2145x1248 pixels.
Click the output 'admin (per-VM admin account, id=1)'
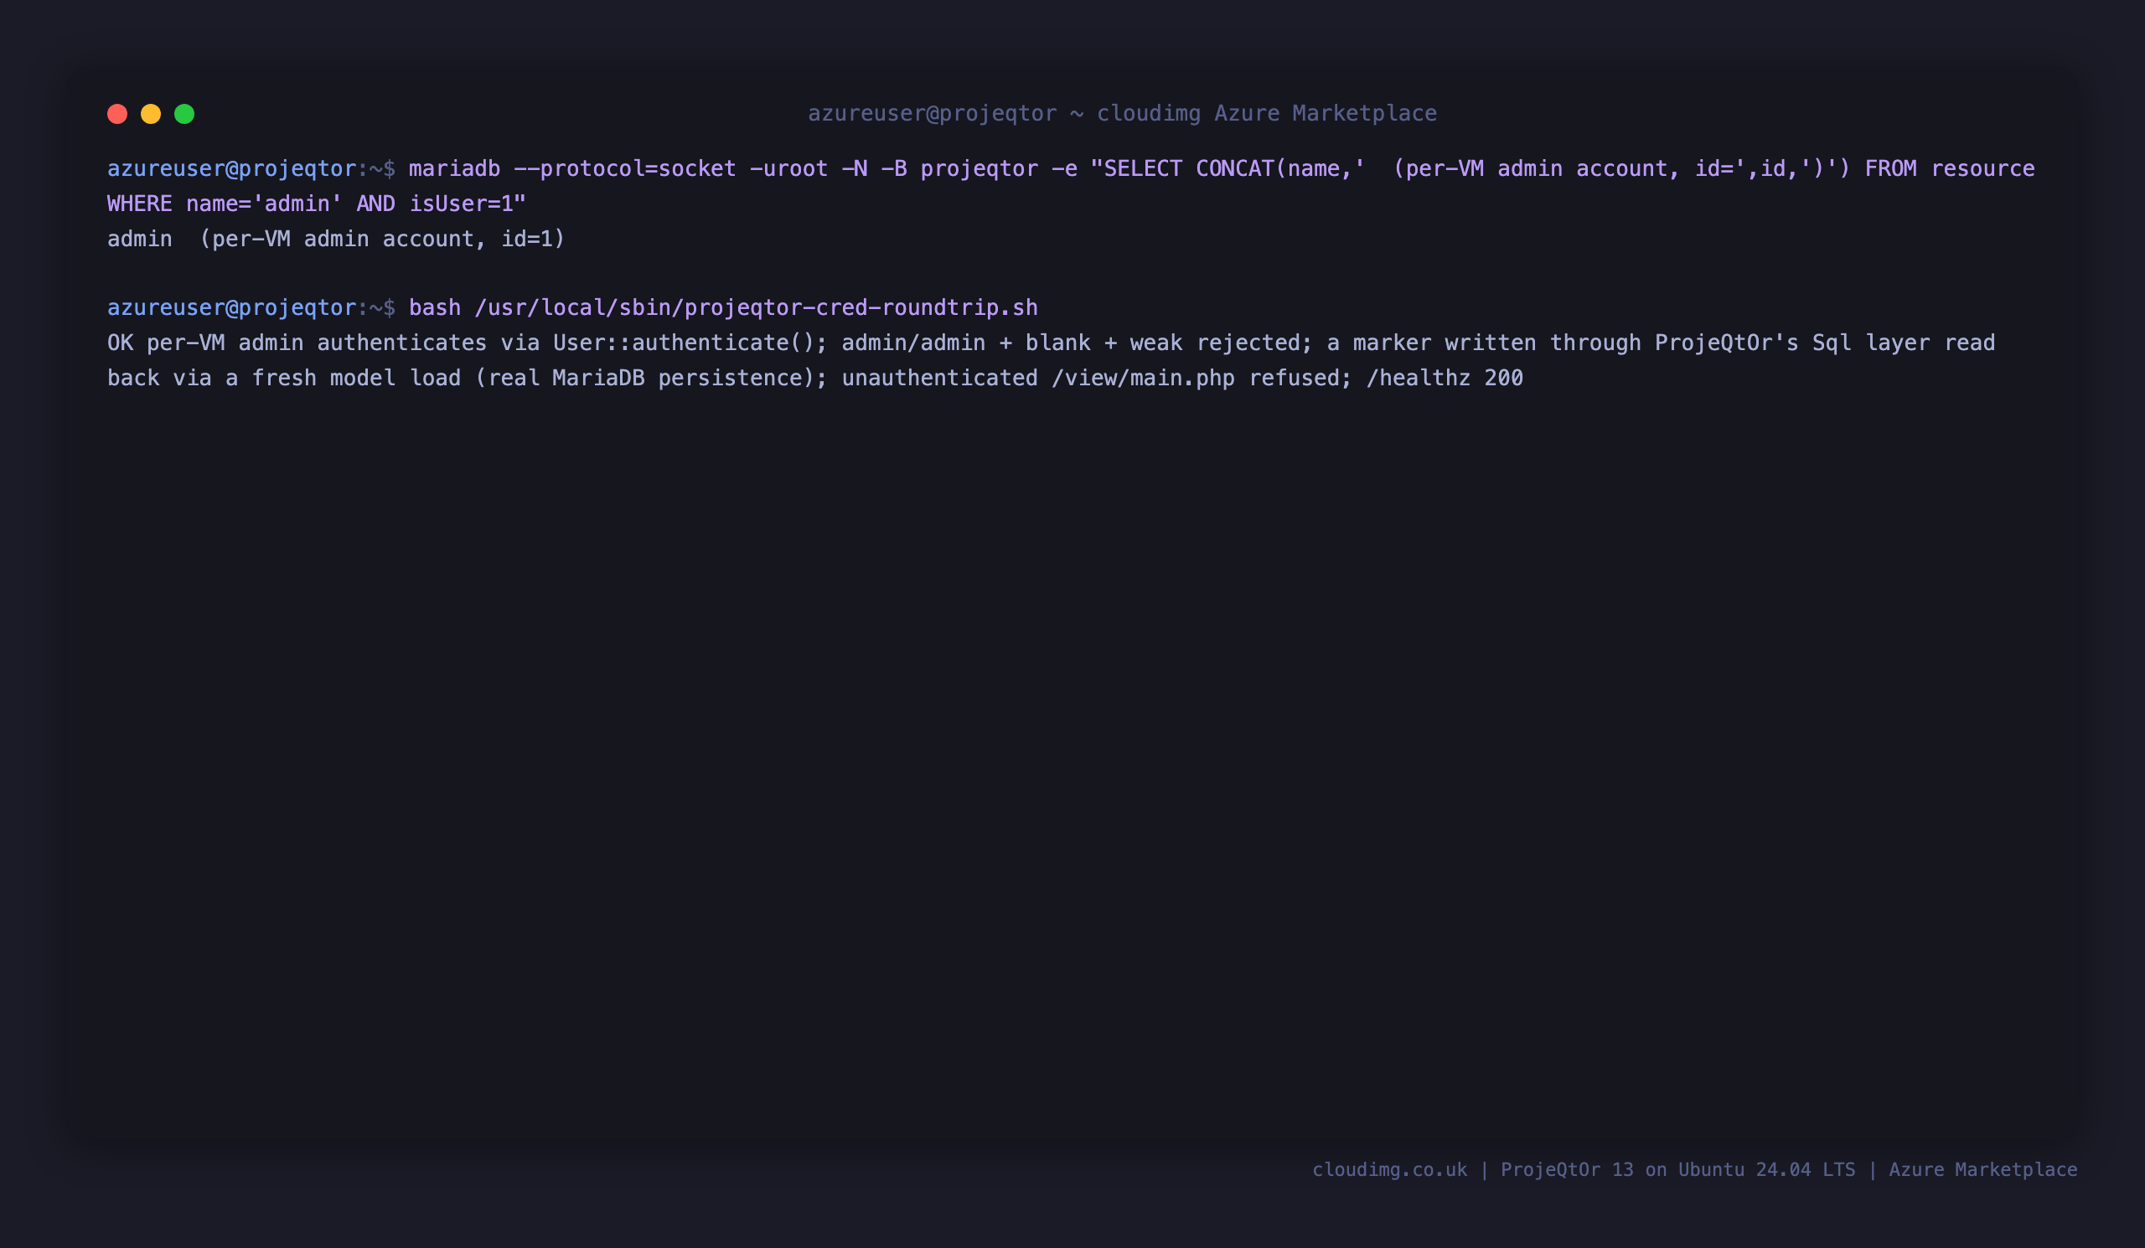[x=336, y=239]
